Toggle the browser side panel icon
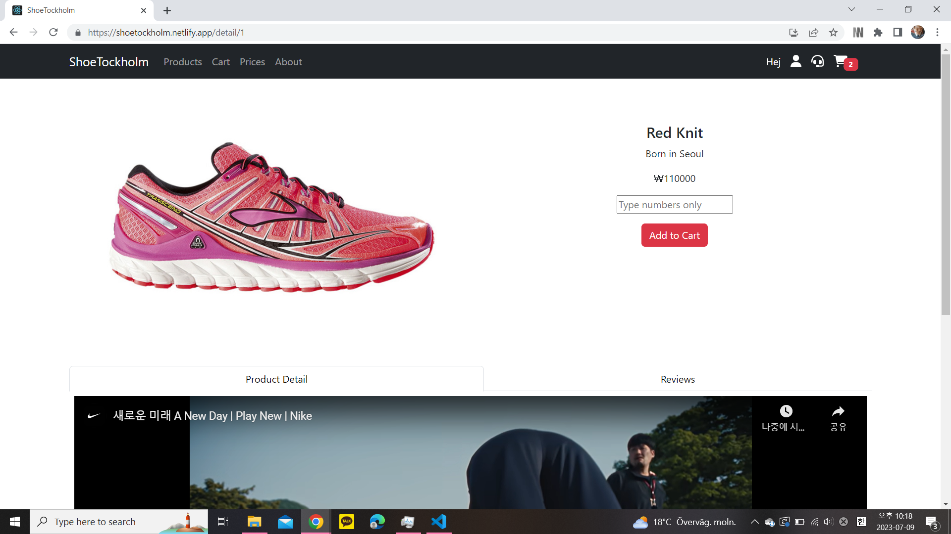951x534 pixels. pyautogui.click(x=898, y=33)
